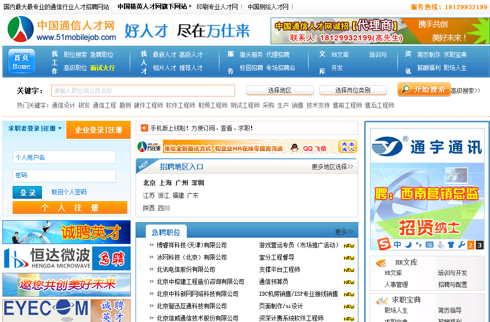The image size is (490, 322).
Task: Click the speaker icon beside 手机版上线啦
Action: click(144, 128)
